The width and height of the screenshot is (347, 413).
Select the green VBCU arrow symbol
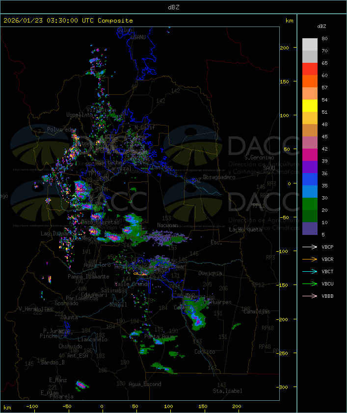(310, 284)
